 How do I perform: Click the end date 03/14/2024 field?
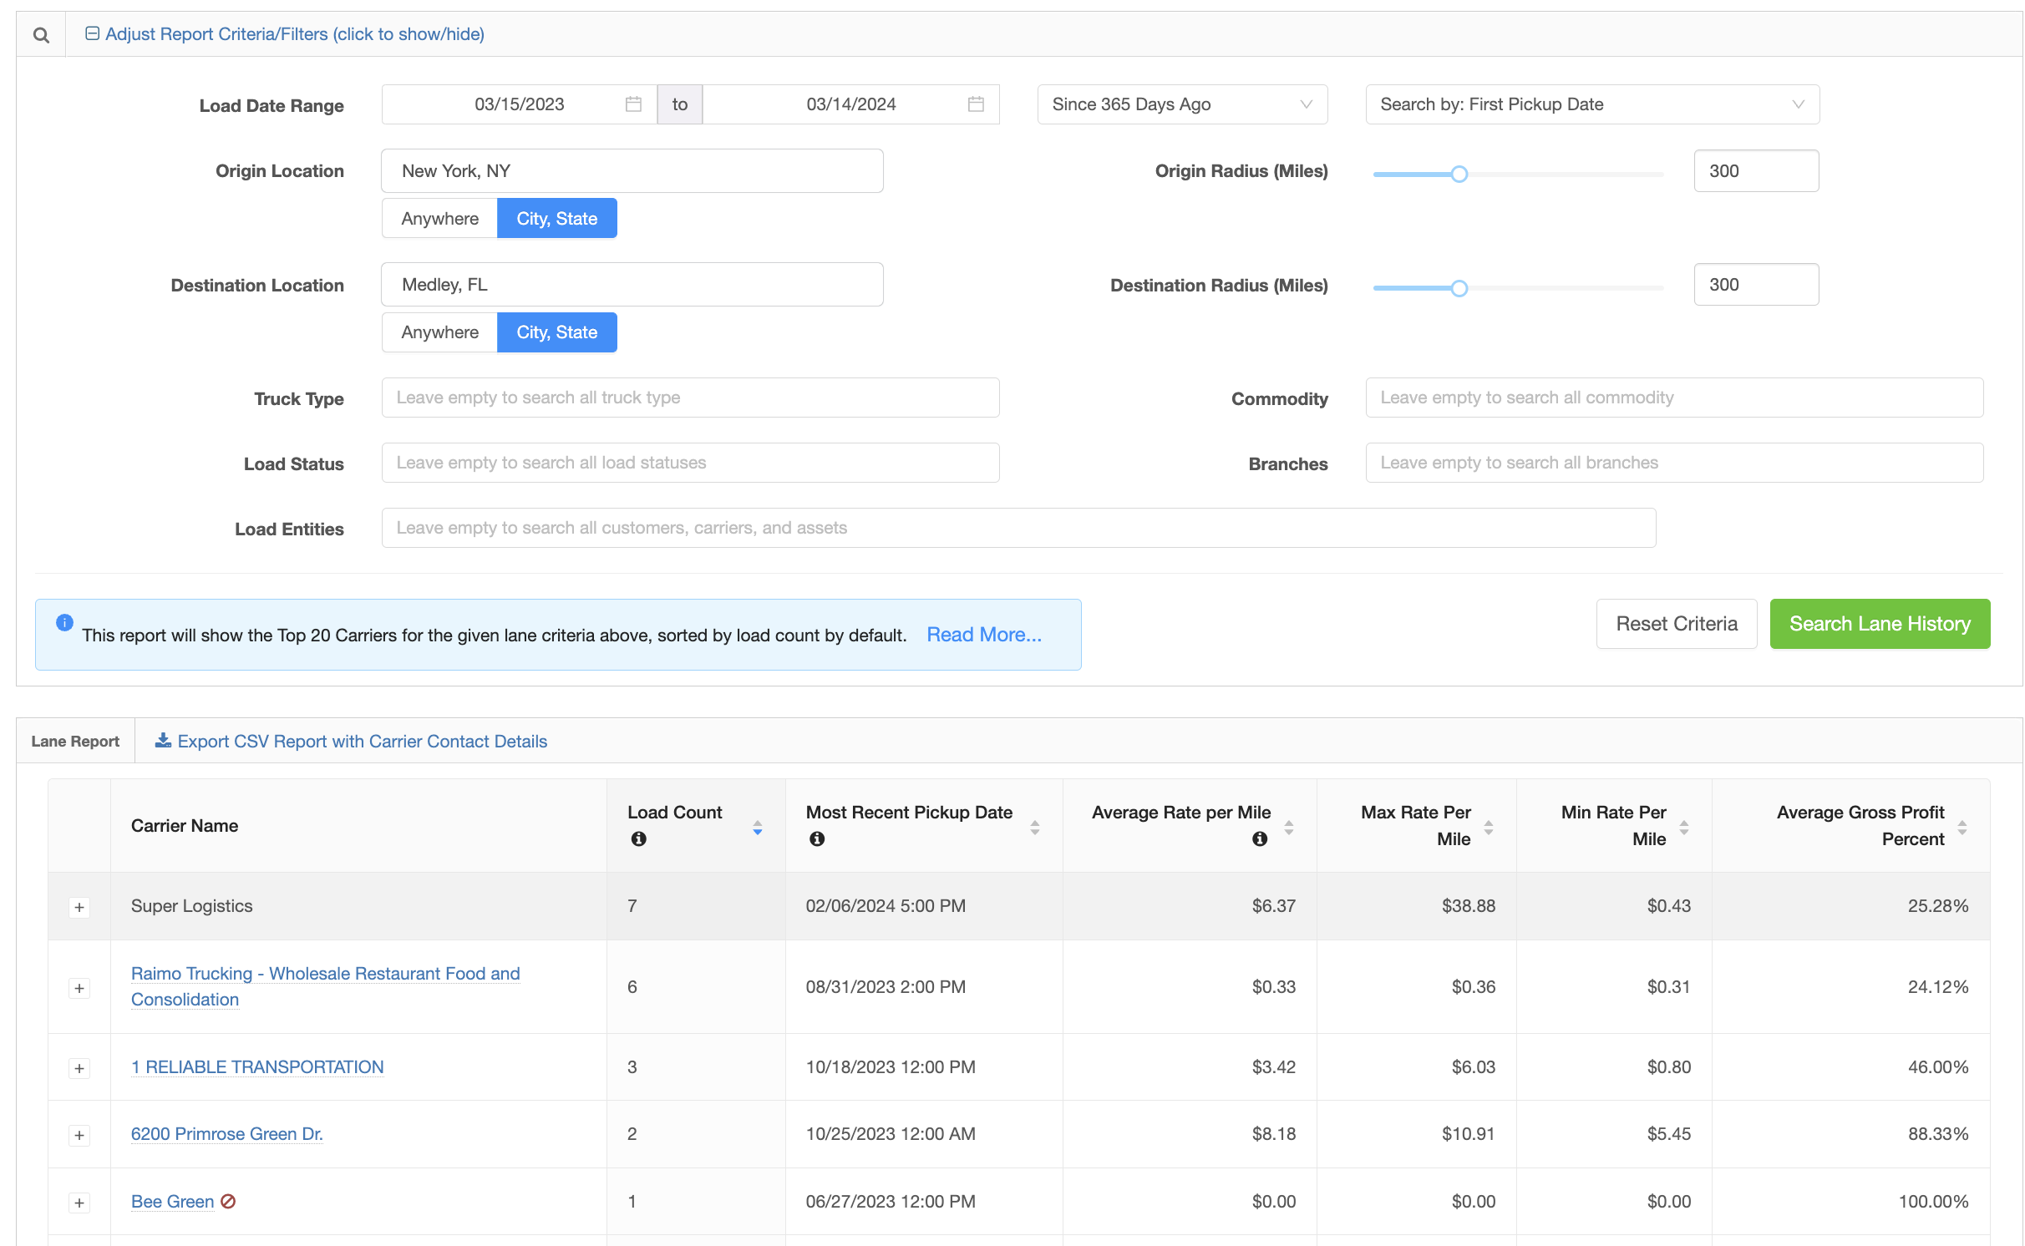pos(850,104)
